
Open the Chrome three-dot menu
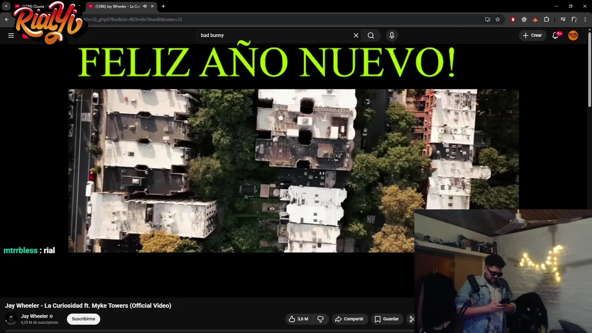585,19
